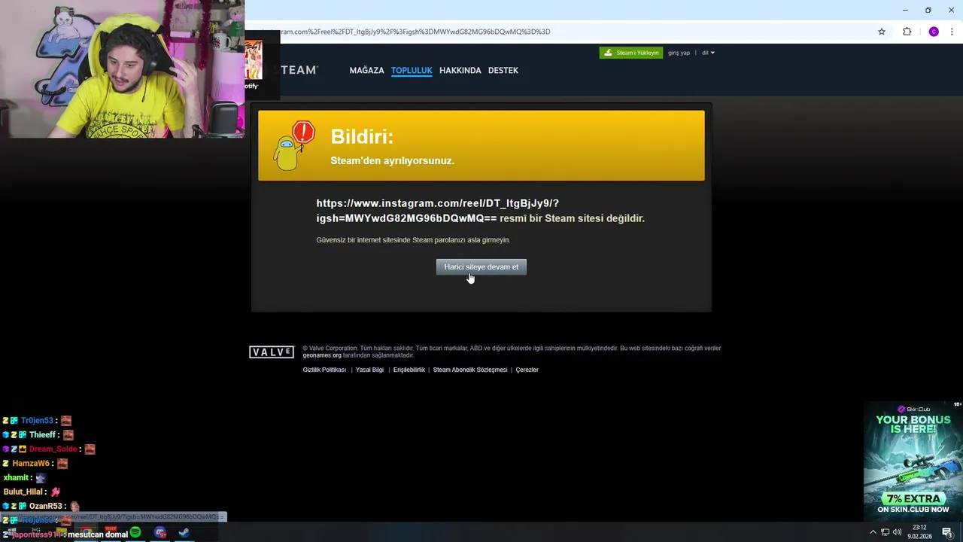
Task: Click the Steam logo in header
Action: (299, 70)
